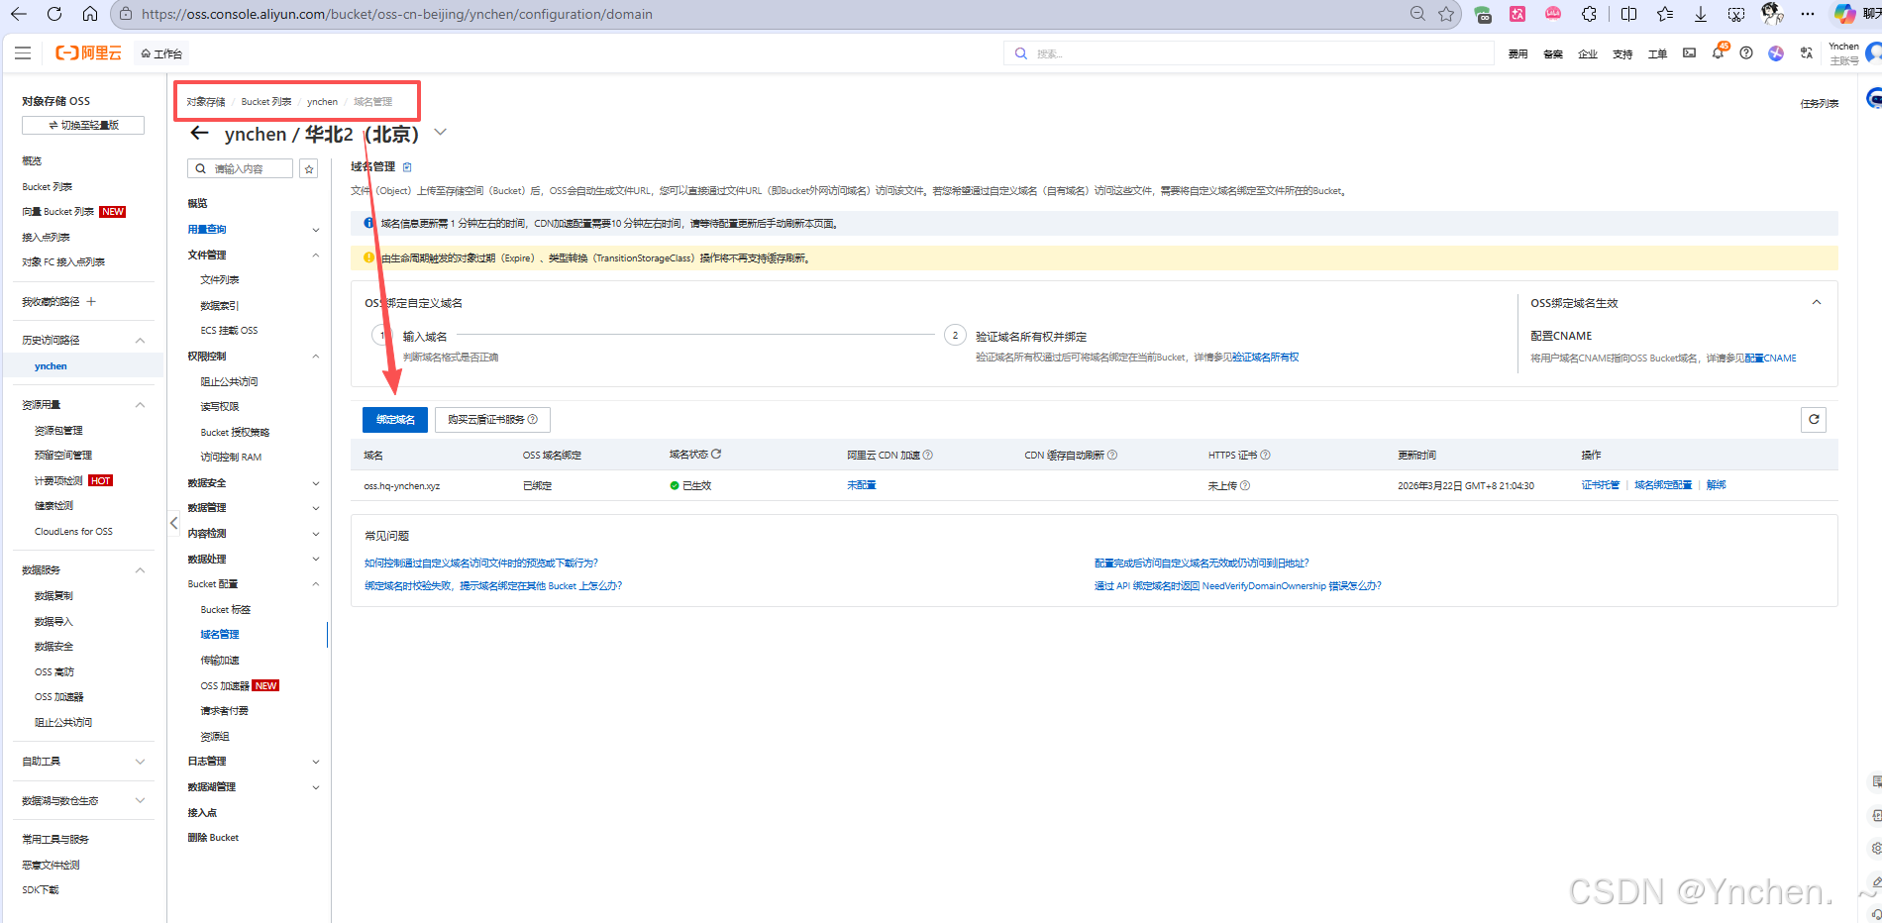The width and height of the screenshot is (1882, 923).
Task: Open browser extensions puzzle icon
Action: click(1589, 14)
